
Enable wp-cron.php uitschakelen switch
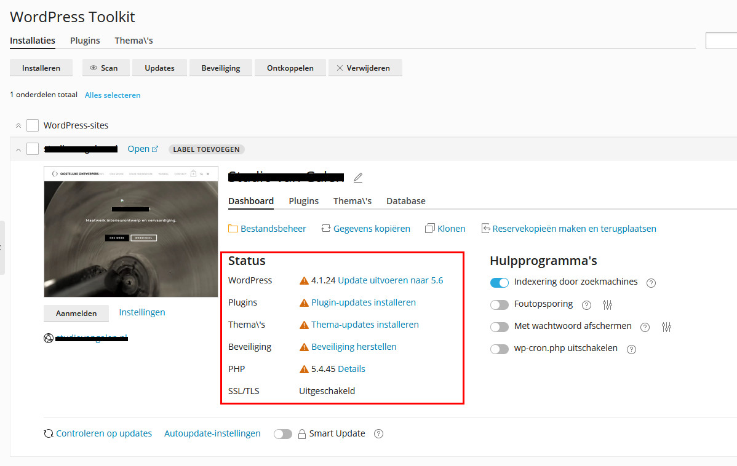click(x=499, y=349)
